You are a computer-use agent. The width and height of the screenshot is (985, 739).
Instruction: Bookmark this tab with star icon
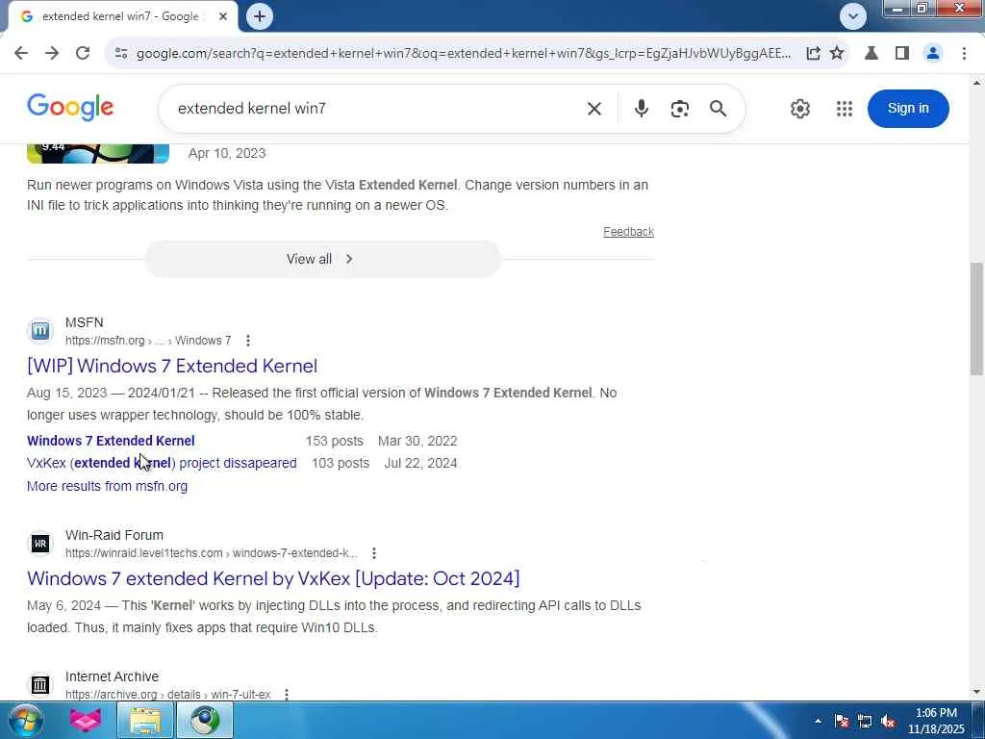click(x=837, y=54)
